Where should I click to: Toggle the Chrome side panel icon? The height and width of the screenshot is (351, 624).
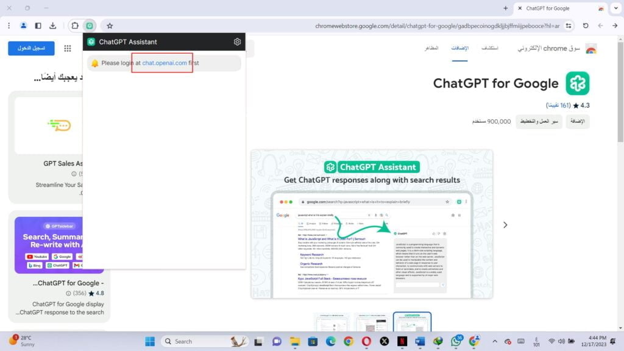point(38,26)
